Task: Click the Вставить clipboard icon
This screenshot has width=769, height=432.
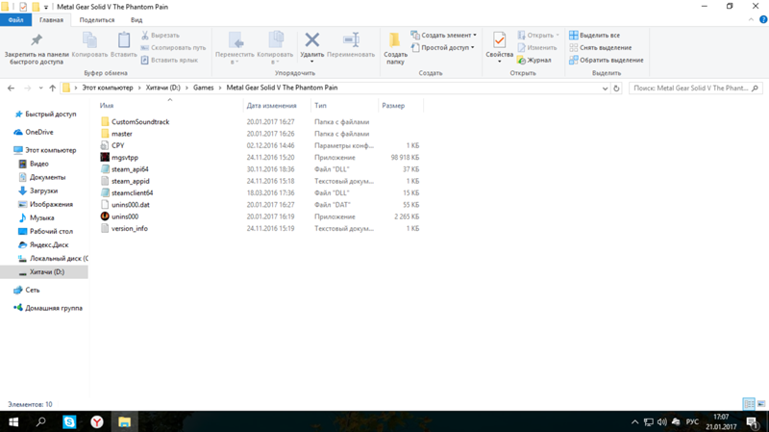Action: [x=124, y=40]
